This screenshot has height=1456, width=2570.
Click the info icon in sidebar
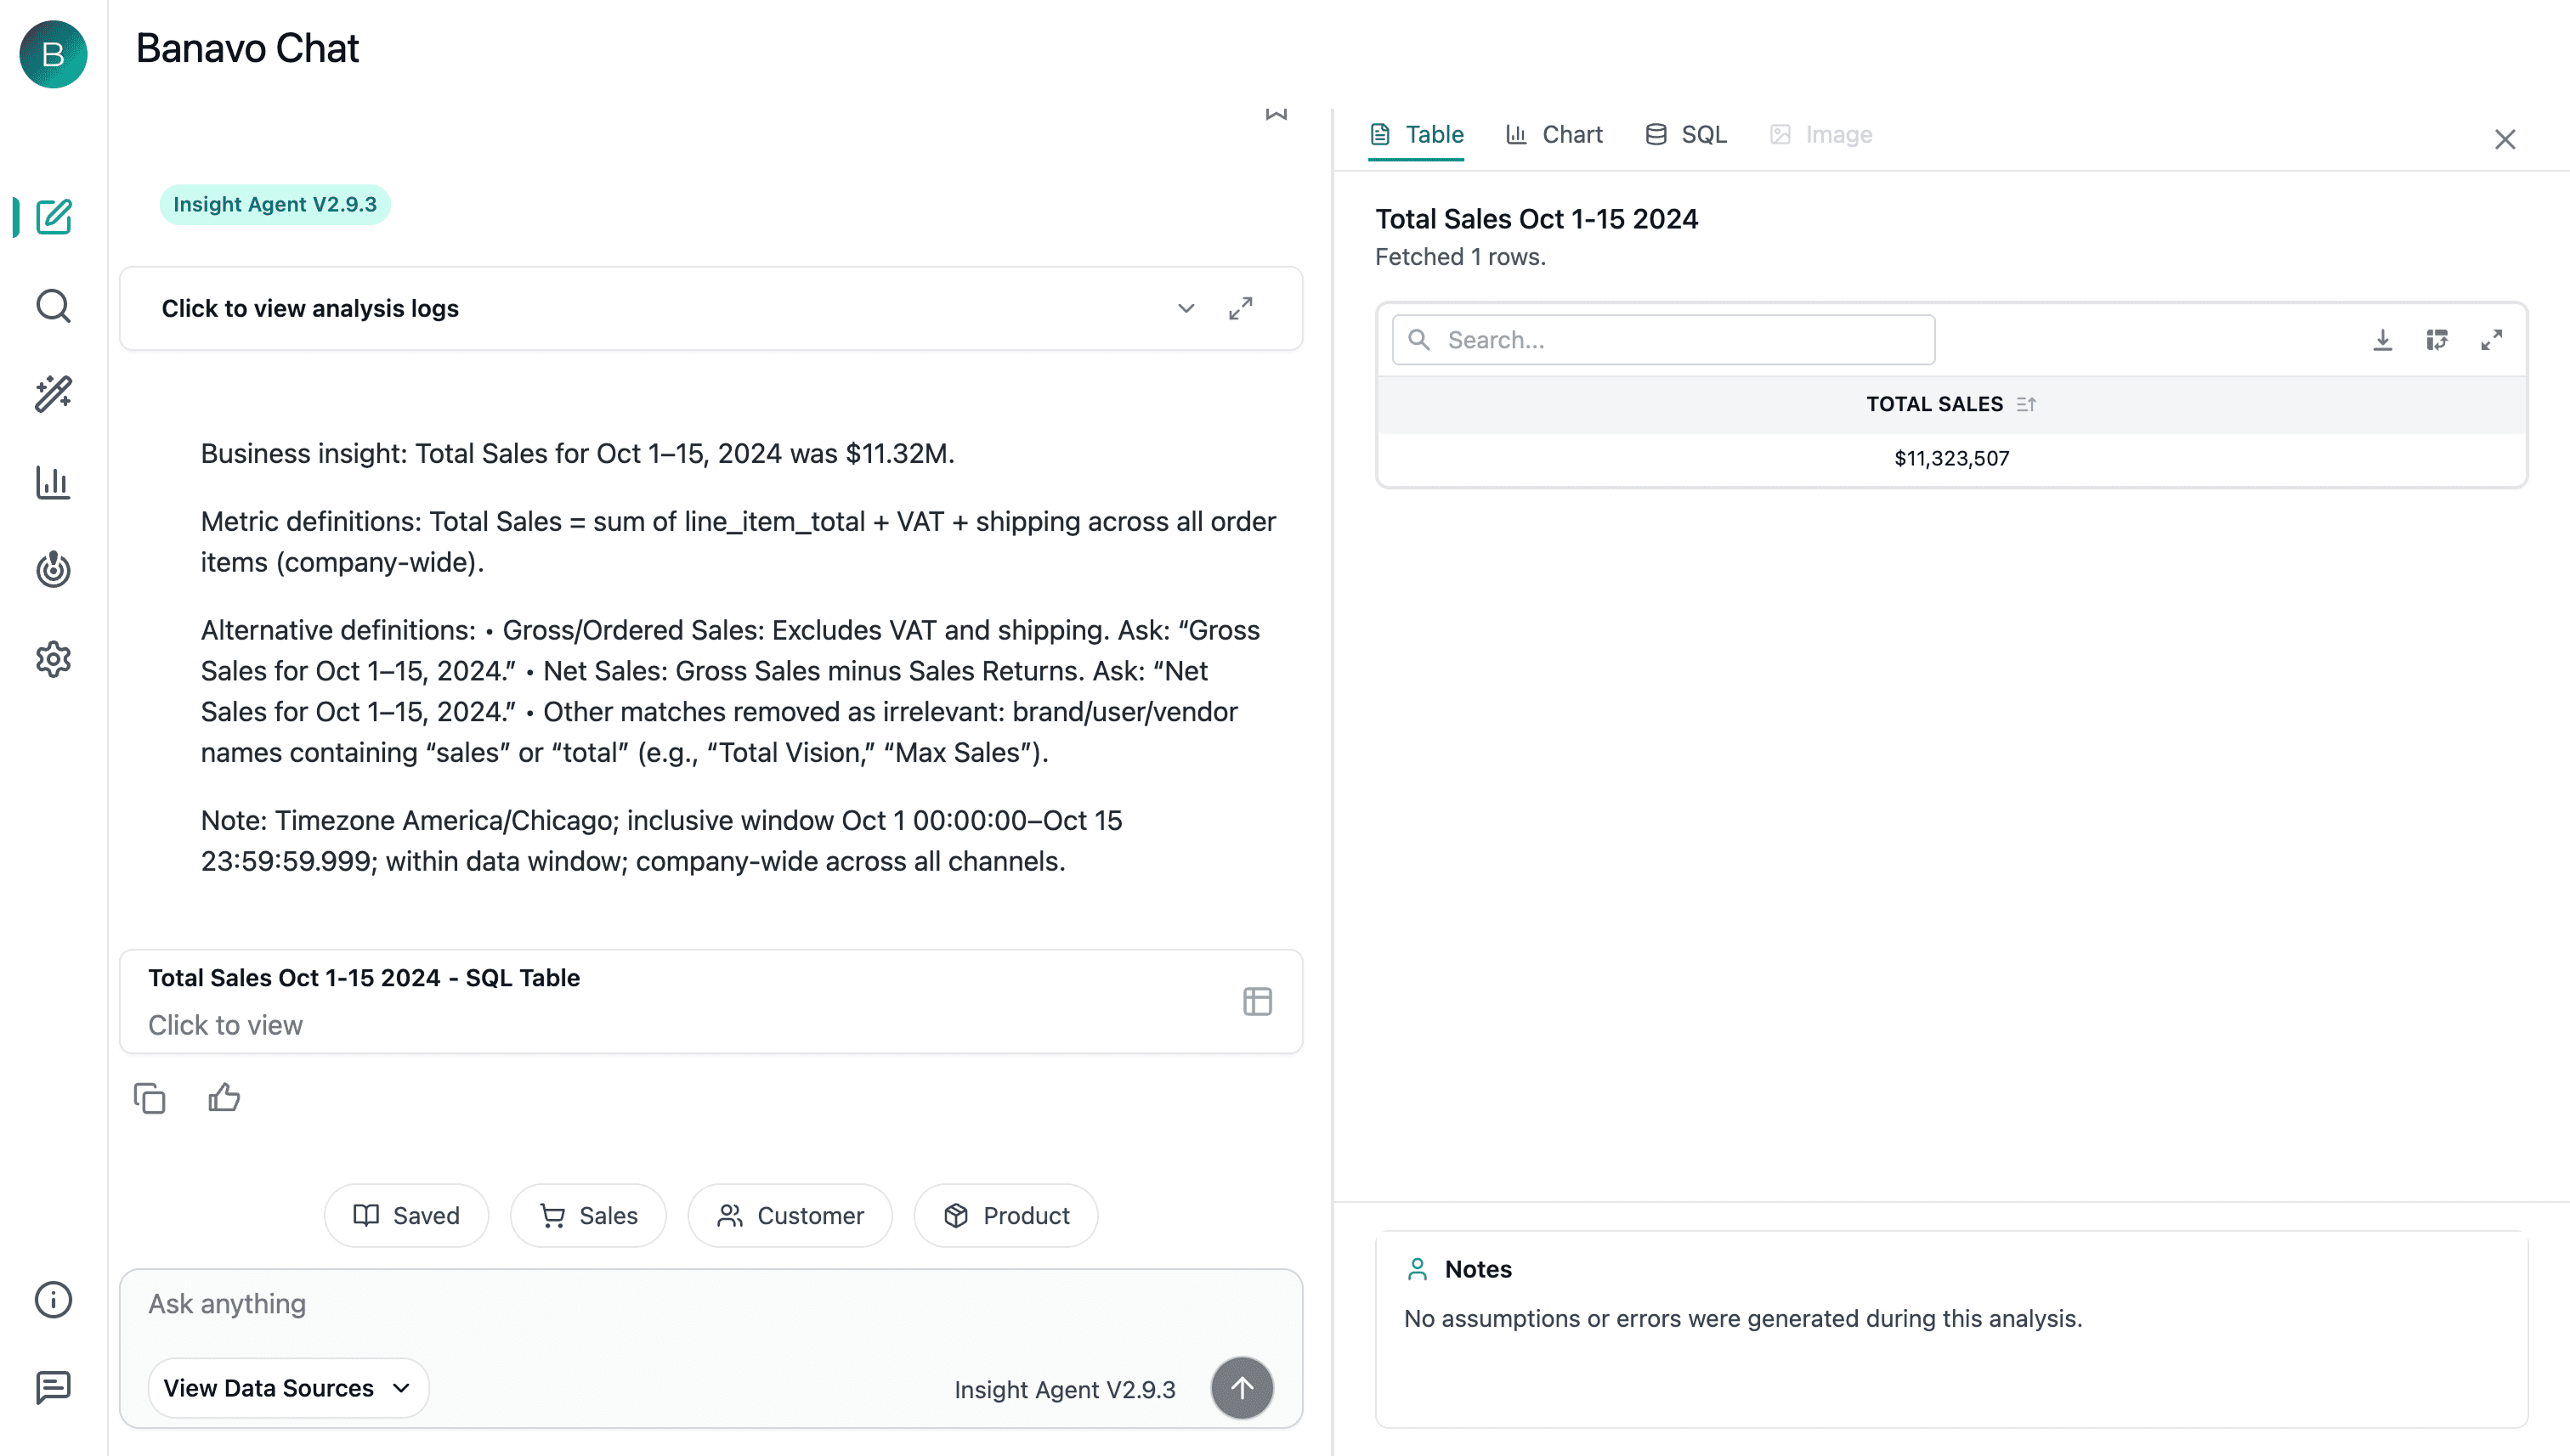(x=53, y=1300)
